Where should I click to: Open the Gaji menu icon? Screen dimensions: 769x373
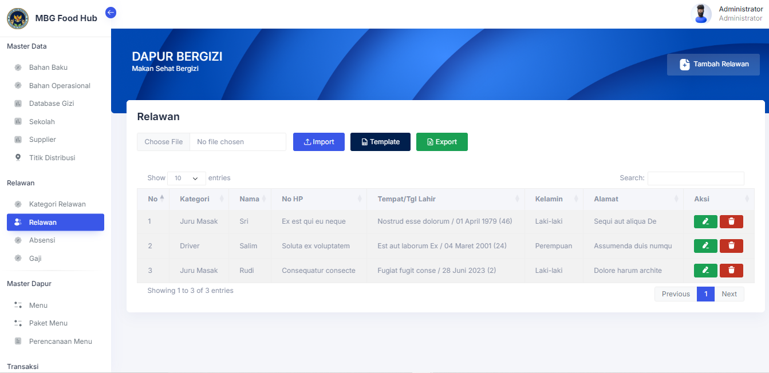tap(18, 258)
